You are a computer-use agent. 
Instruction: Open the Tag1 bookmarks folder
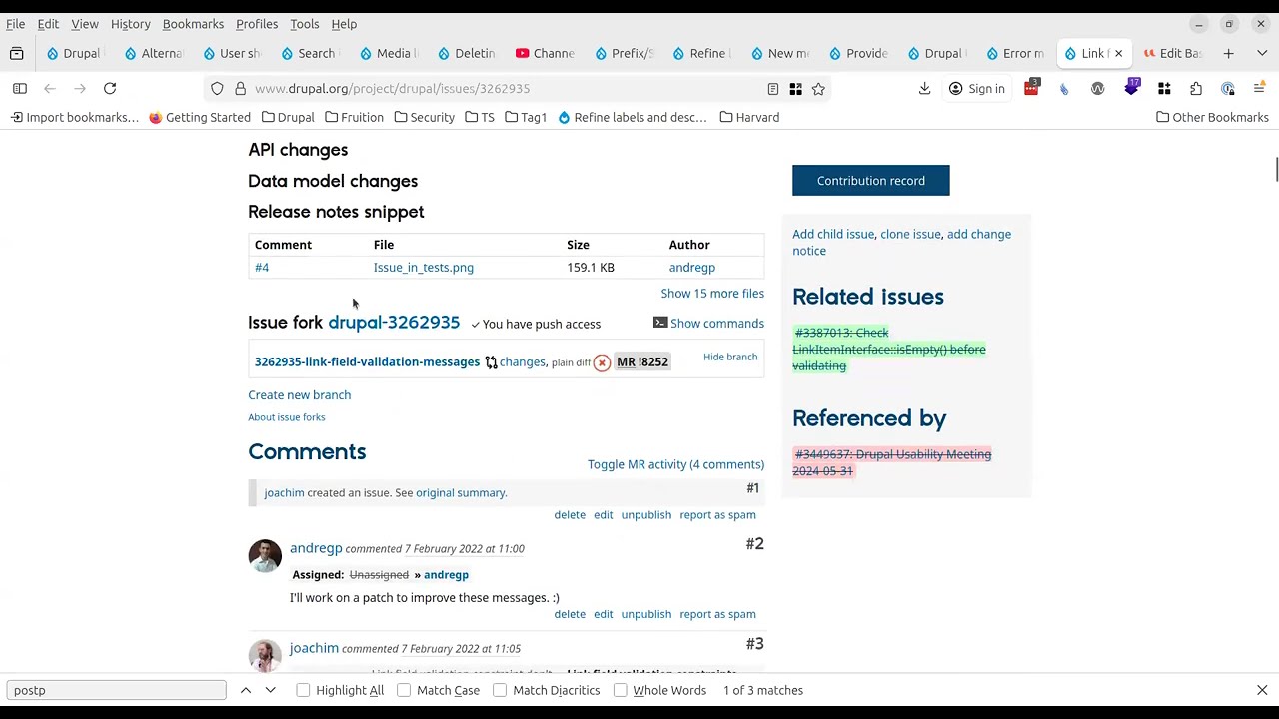(526, 117)
